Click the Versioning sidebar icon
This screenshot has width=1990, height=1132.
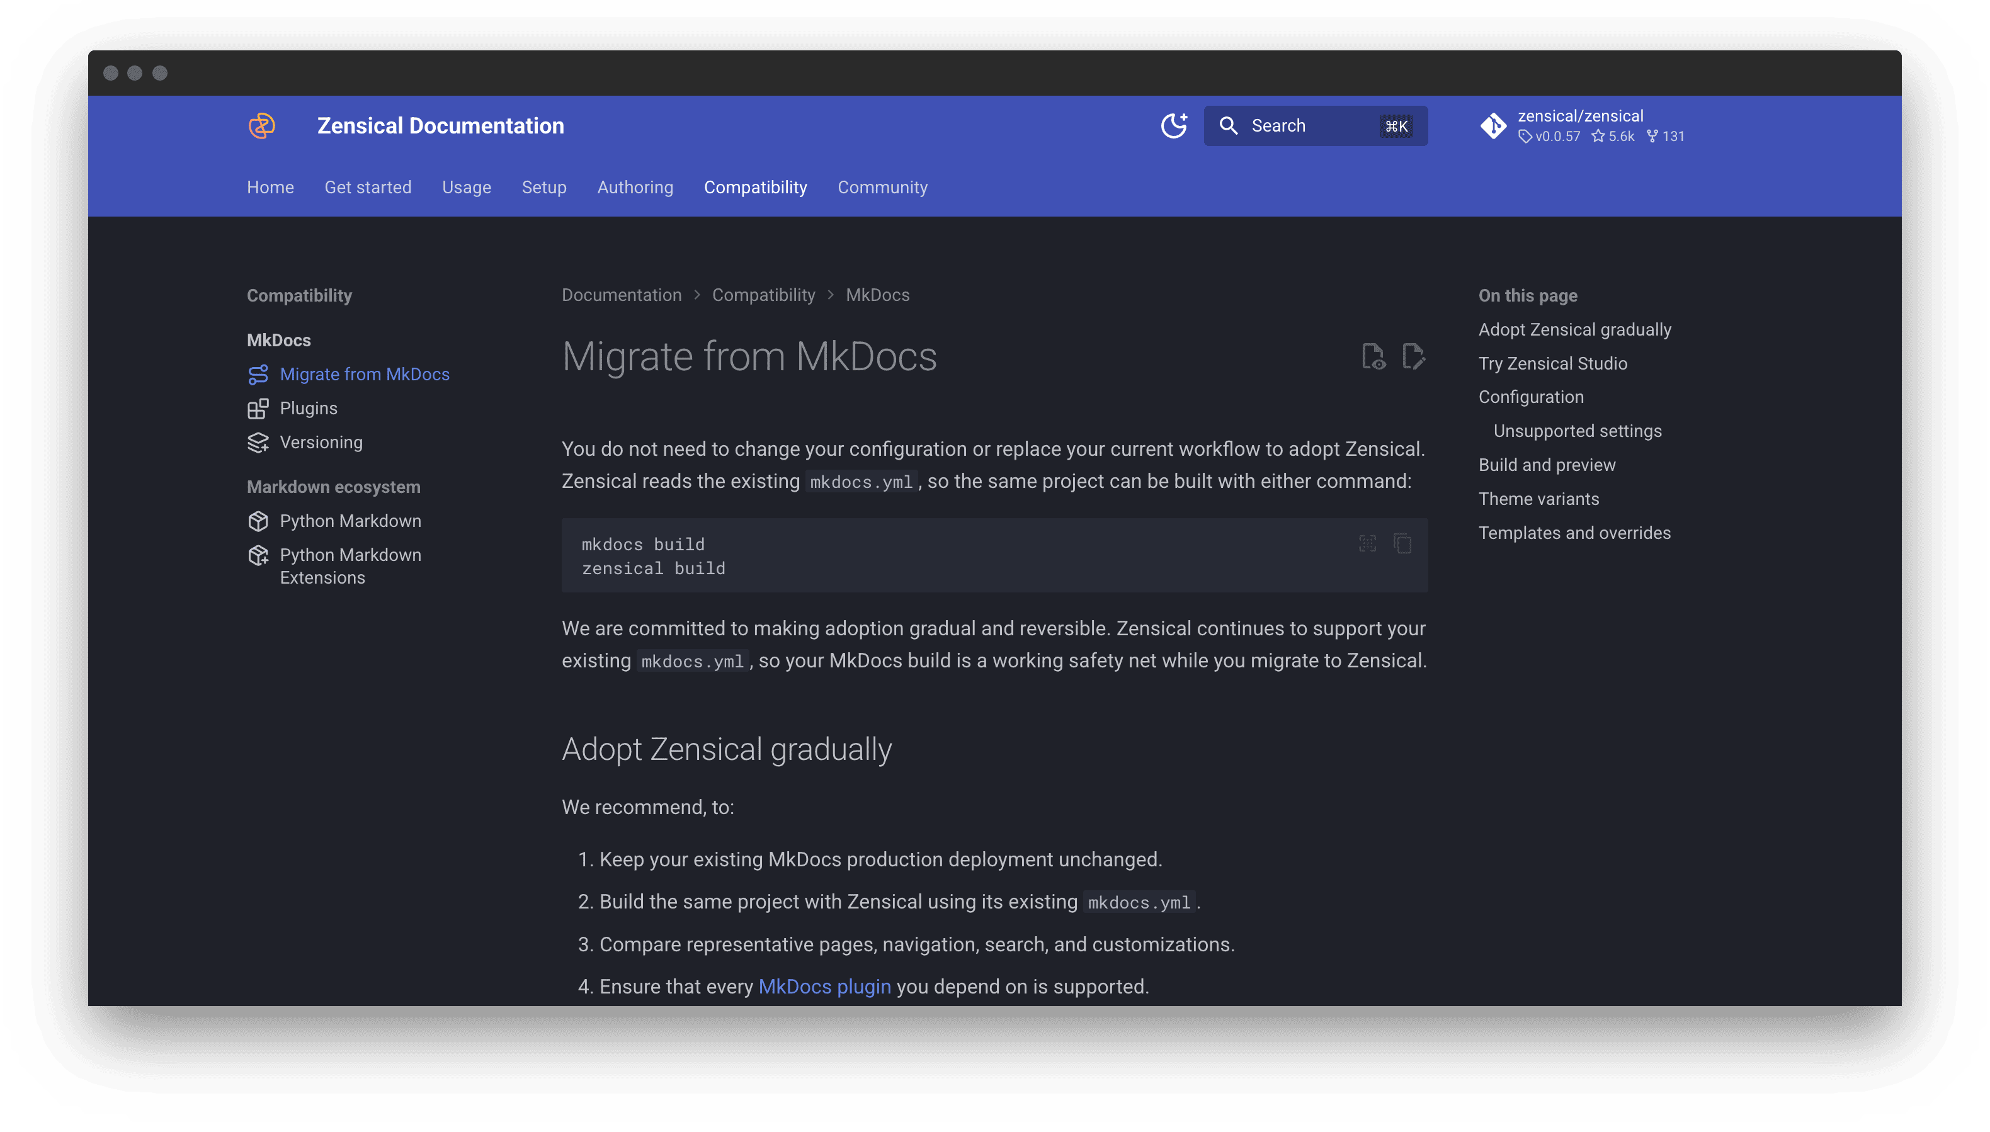pos(258,443)
